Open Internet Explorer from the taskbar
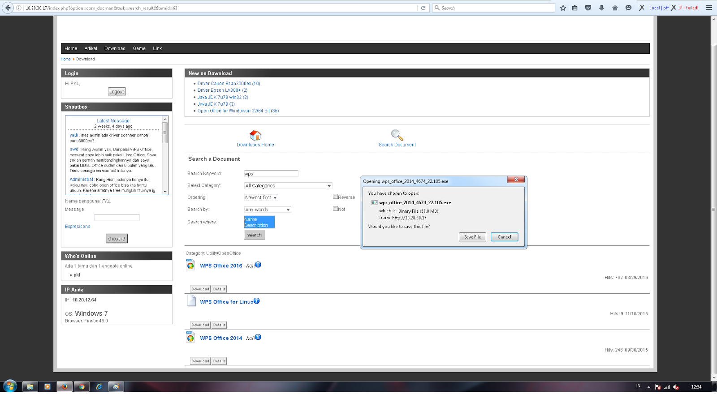The image size is (717, 403). tap(99, 387)
